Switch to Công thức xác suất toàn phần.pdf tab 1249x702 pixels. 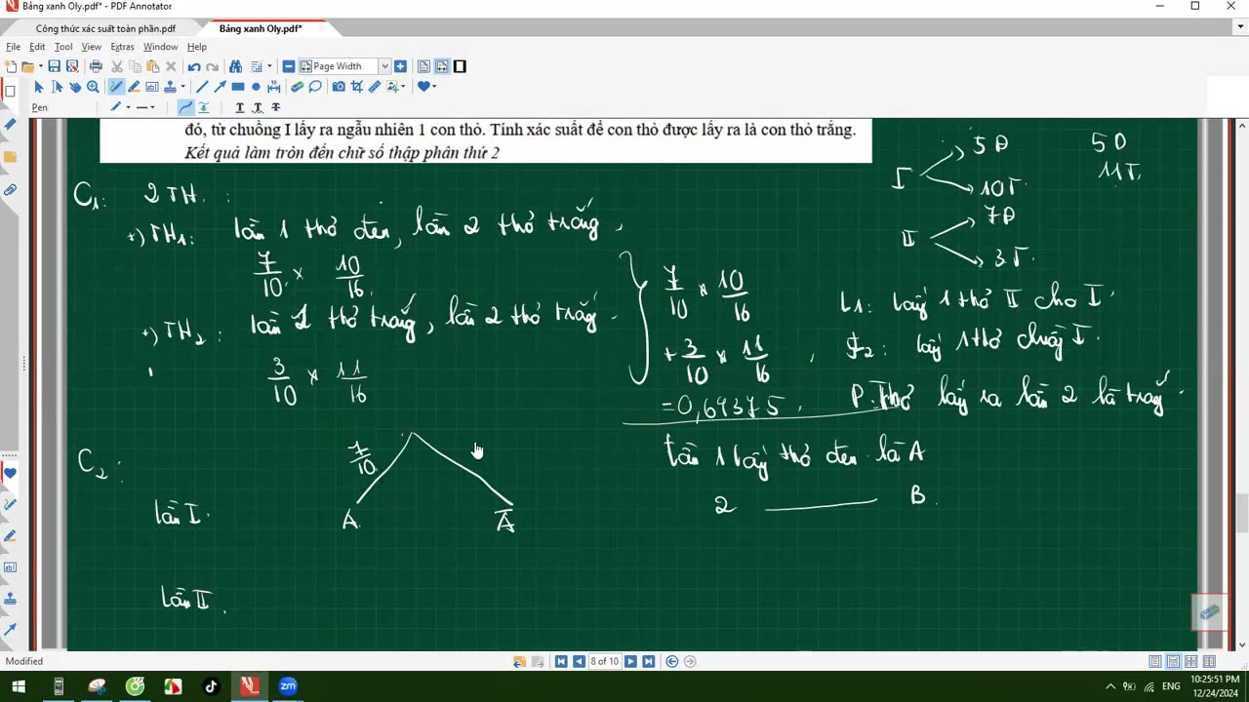[105, 28]
